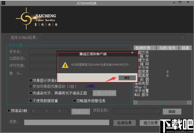Close the 赛诚云渲染客户端 dialog

click(132, 52)
